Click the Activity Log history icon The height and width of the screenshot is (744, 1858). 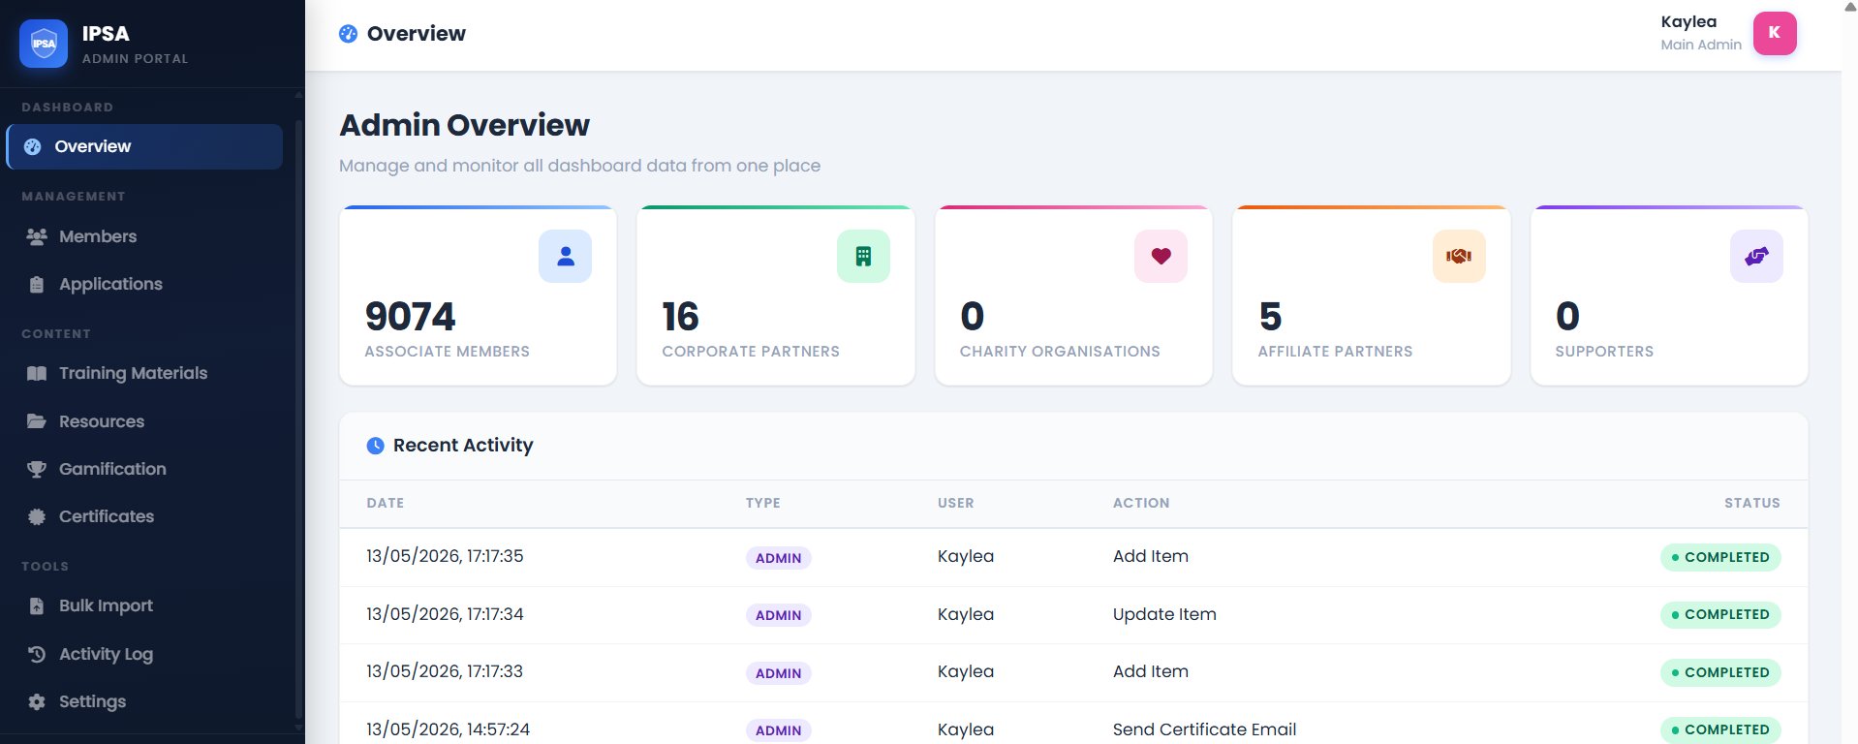37,654
